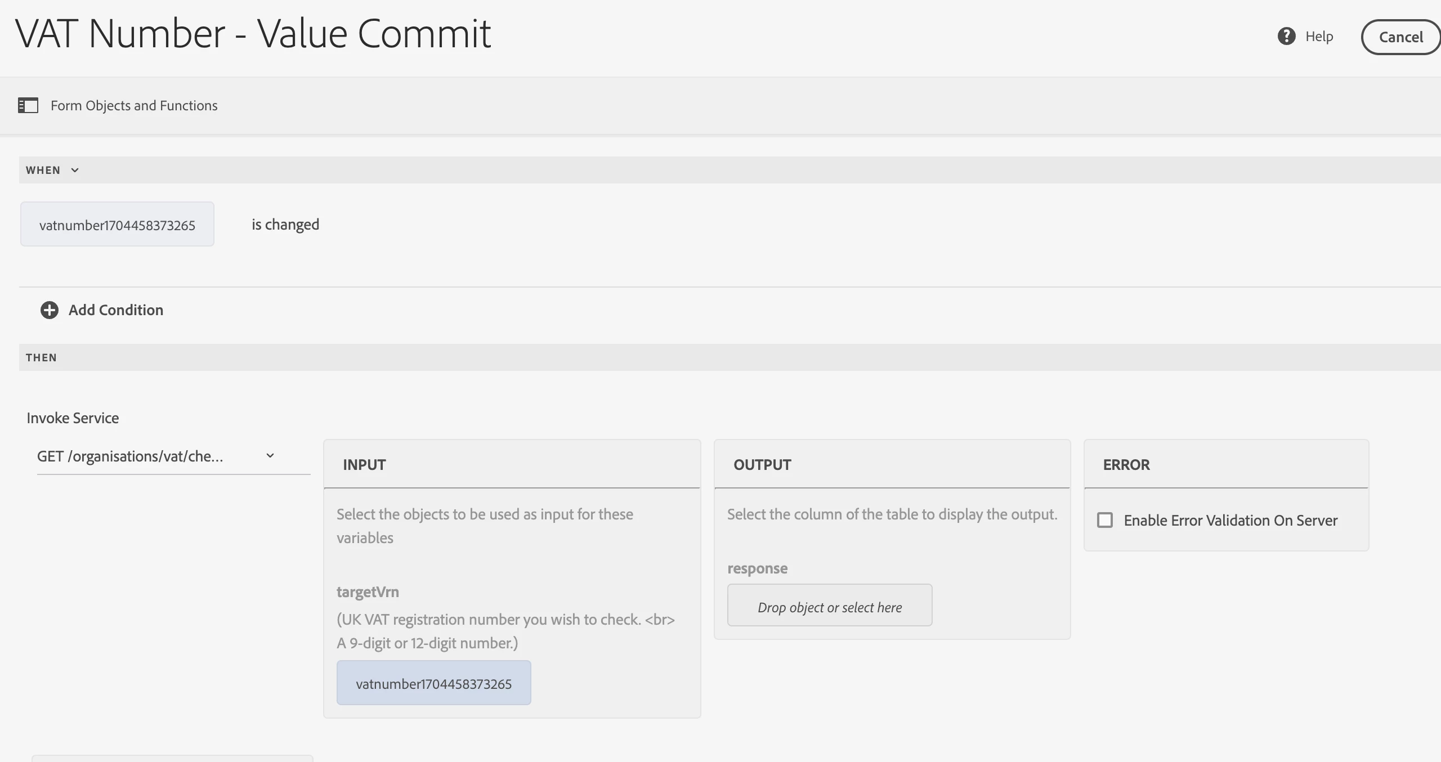Click the Help link text

coord(1319,37)
